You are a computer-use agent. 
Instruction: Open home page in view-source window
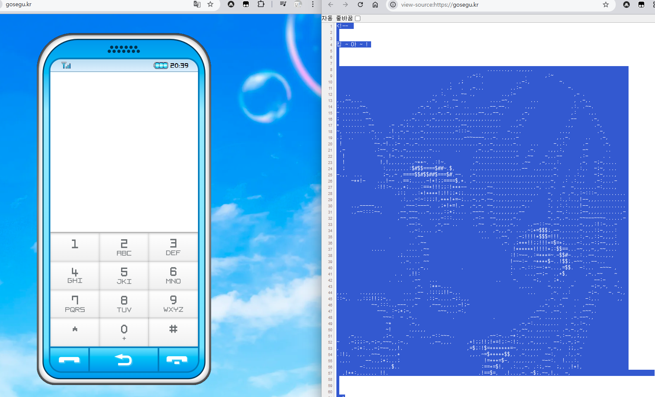(x=375, y=5)
